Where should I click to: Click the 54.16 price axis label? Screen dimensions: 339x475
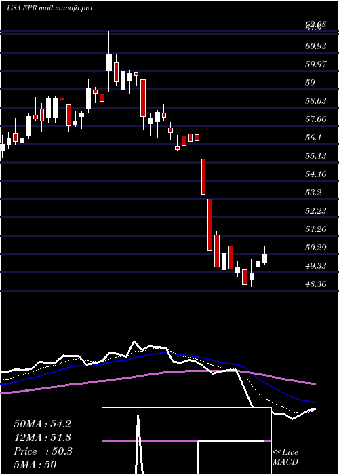(x=316, y=174)
